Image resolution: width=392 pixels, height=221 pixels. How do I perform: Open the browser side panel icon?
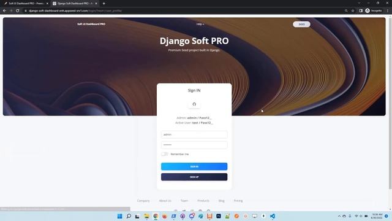tap(361, 11)
